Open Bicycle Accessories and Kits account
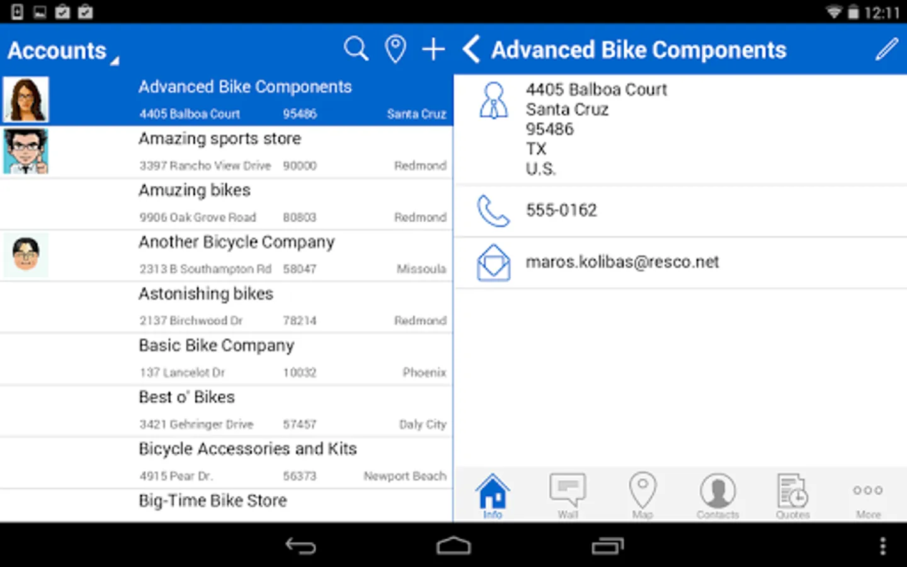Image resolution: width=907 pixels, height=567 pixels. (x=226, y=462)
